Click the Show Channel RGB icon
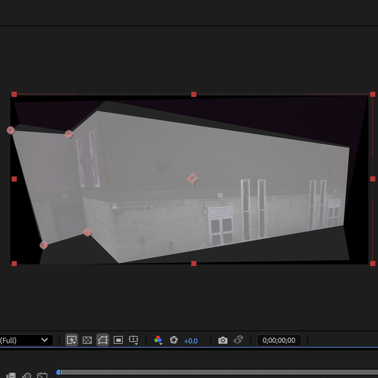 coord(158,339)
